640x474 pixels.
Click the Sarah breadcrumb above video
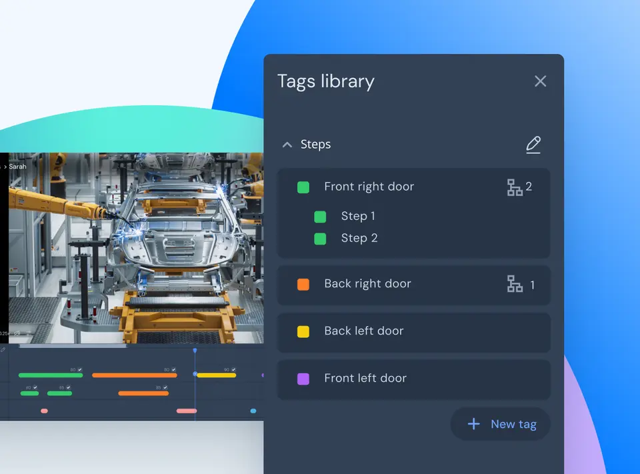[x=17, y=167]
